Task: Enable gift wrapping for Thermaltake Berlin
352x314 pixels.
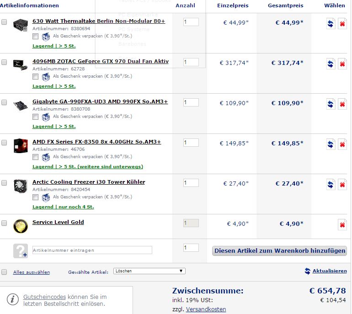Action: pyautogui.click(x=35, y=36)
